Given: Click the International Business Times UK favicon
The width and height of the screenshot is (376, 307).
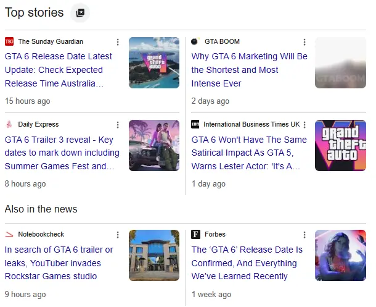Looking at the screenshot, I should 195,124.
